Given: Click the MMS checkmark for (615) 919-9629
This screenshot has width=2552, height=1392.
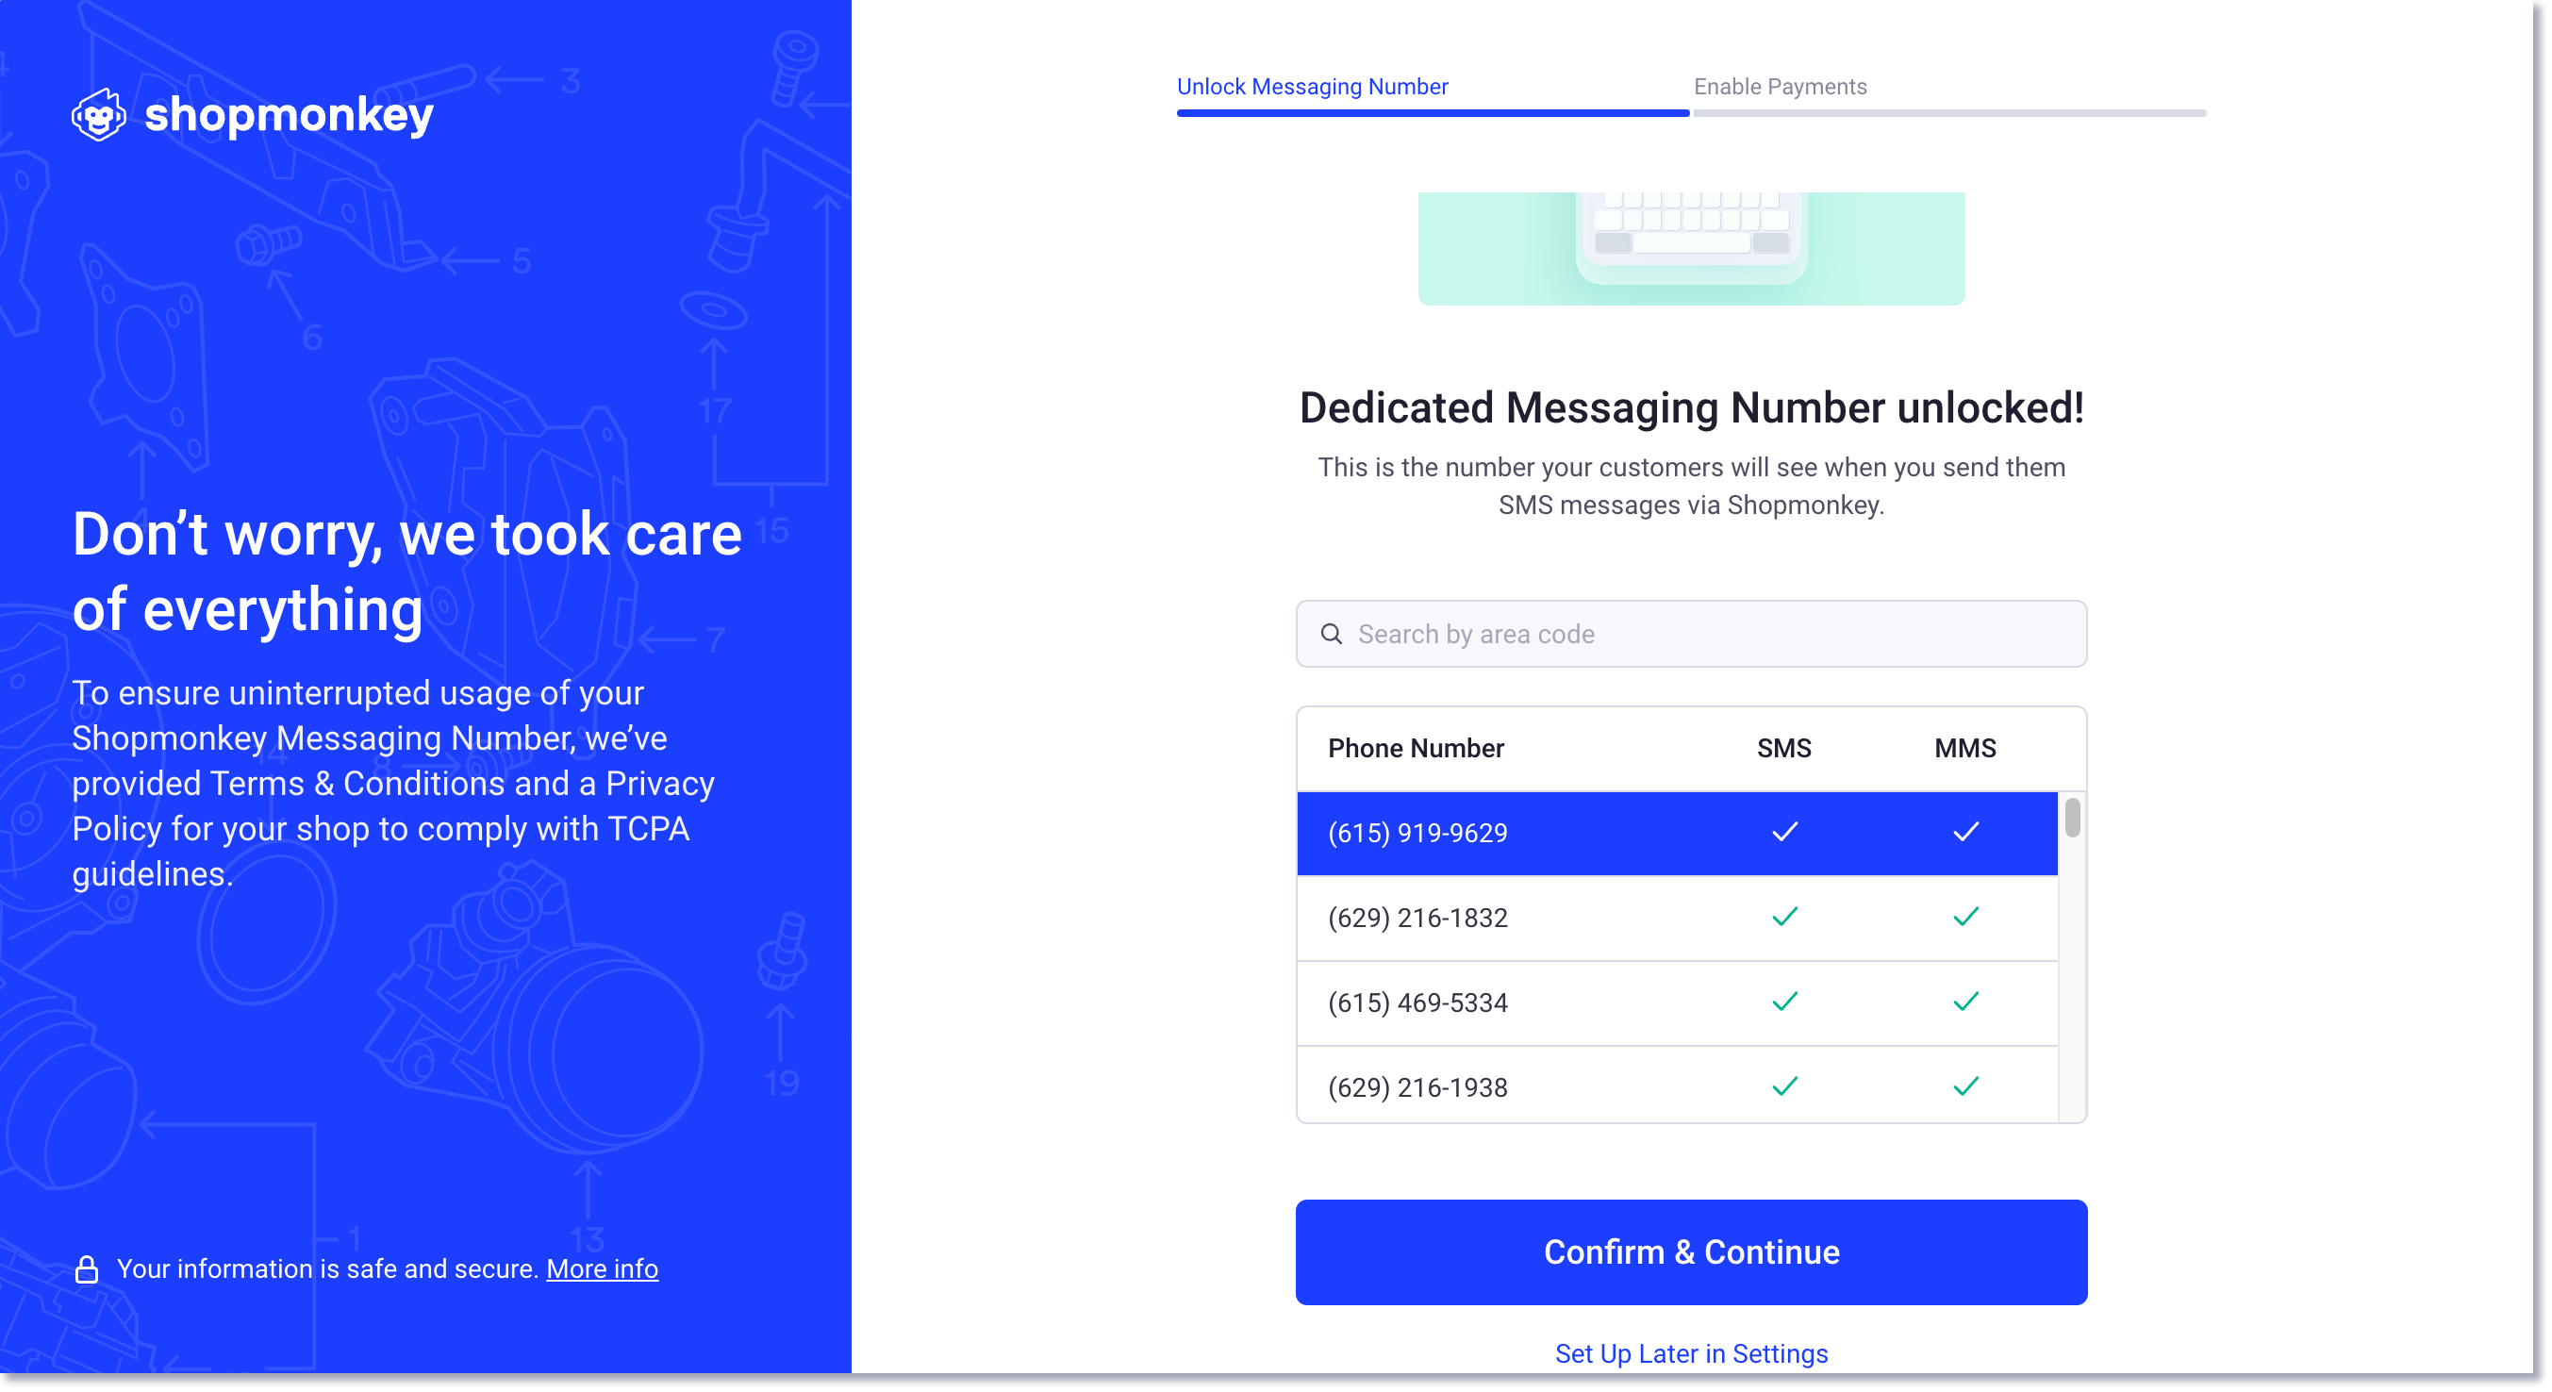Looking at the screenshot, I should [x=1965, y=832].
